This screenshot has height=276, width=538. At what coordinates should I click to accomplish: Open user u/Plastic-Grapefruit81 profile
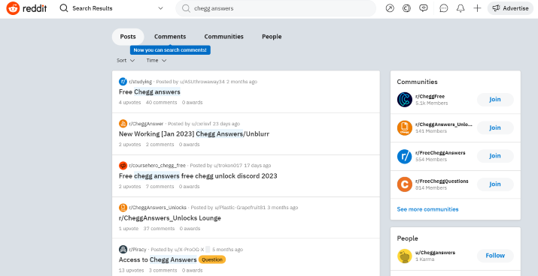click(240, 208)
